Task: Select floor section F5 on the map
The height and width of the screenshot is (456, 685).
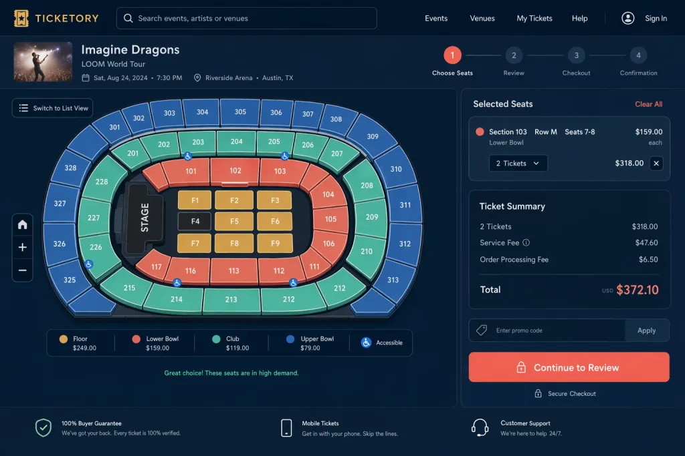Action: point(234,222)
